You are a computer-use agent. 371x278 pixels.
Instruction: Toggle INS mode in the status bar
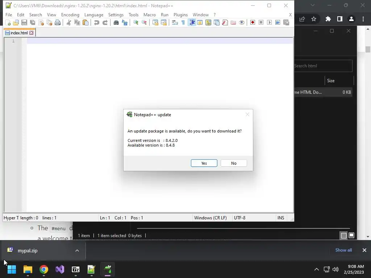(281, 218)
